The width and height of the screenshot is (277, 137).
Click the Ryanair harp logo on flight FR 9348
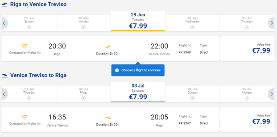click(x=25, y=46)
